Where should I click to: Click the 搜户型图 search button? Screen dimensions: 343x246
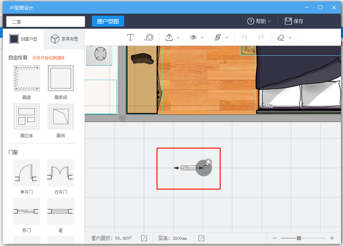[108, 21]
